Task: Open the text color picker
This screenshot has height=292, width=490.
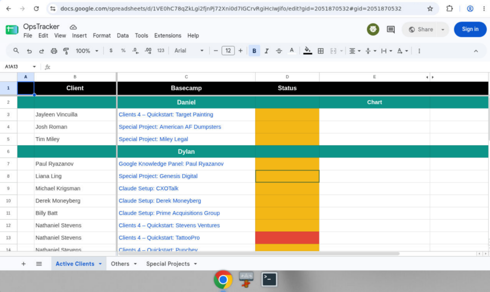Action: 291,51
